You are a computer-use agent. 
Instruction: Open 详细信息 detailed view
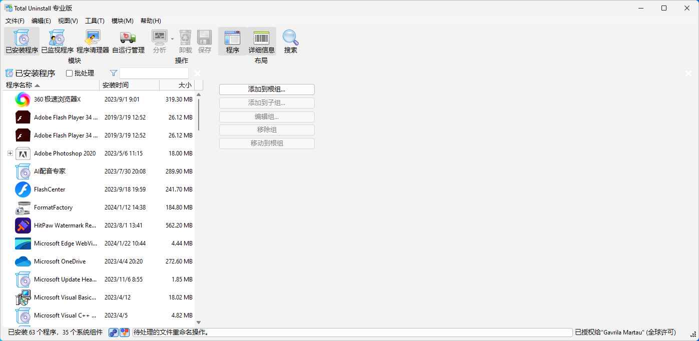pos(261,40)
